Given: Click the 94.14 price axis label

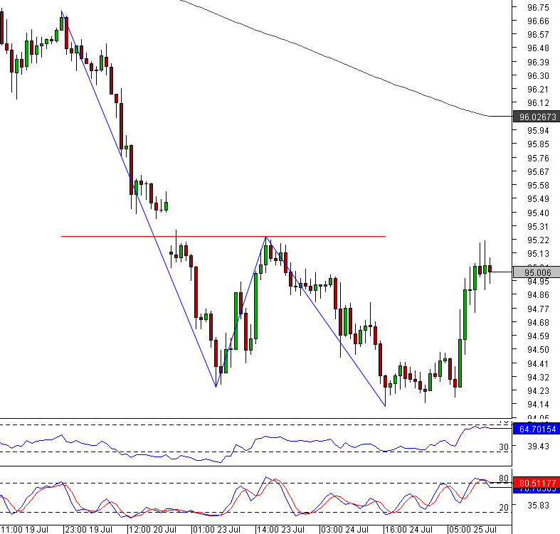Looking at the screenshot, I should [537, 404].
